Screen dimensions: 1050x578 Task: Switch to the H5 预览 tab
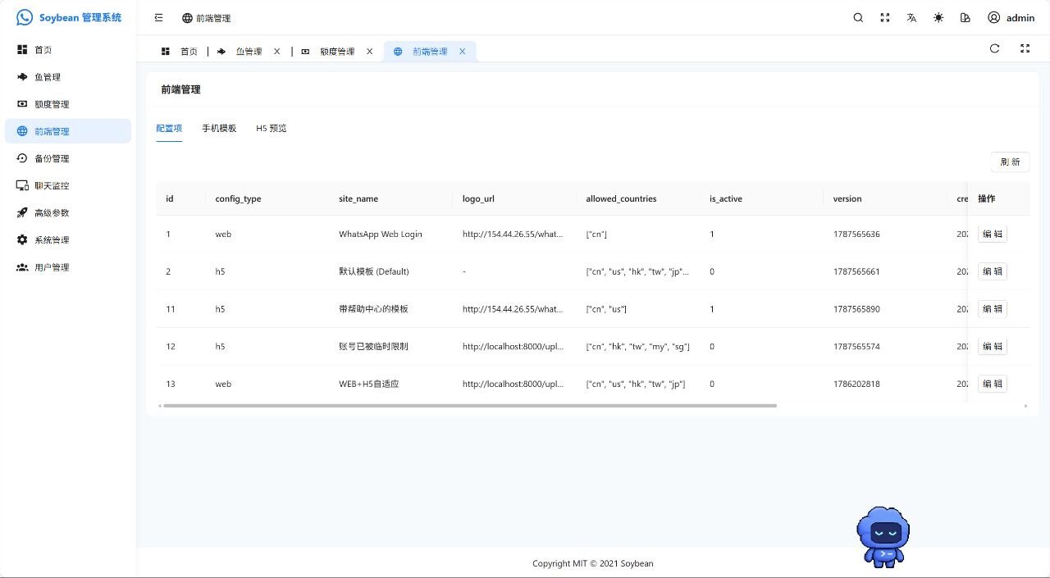[272, 128]
